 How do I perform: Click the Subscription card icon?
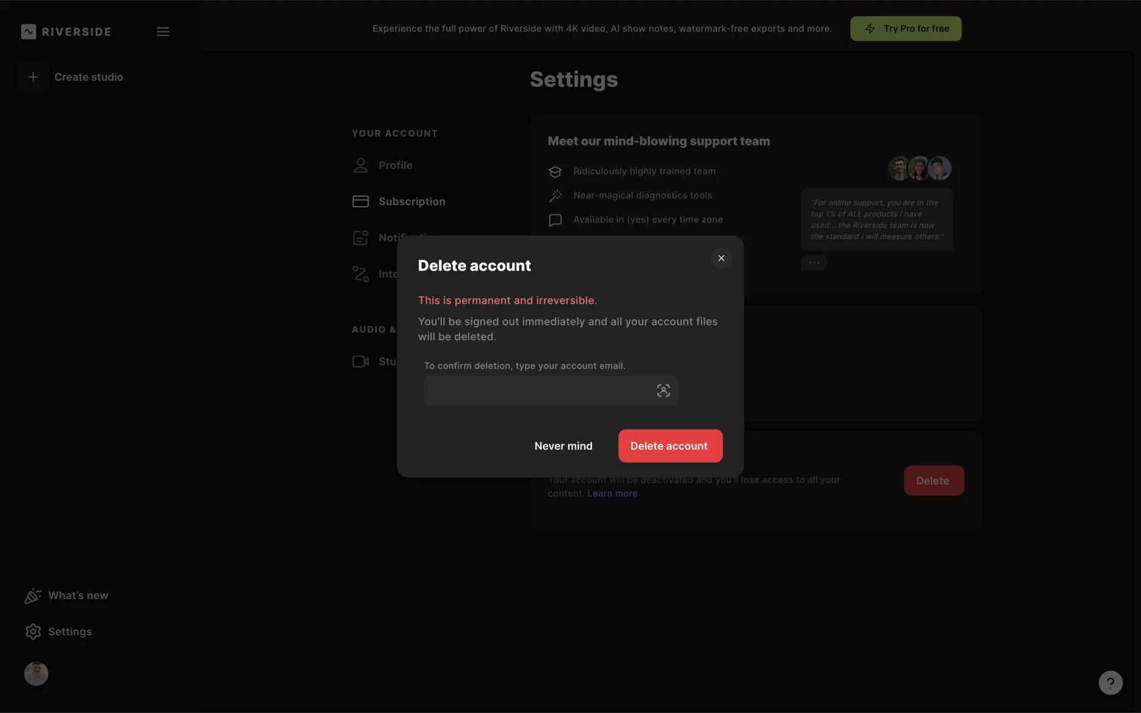[361, 201]
